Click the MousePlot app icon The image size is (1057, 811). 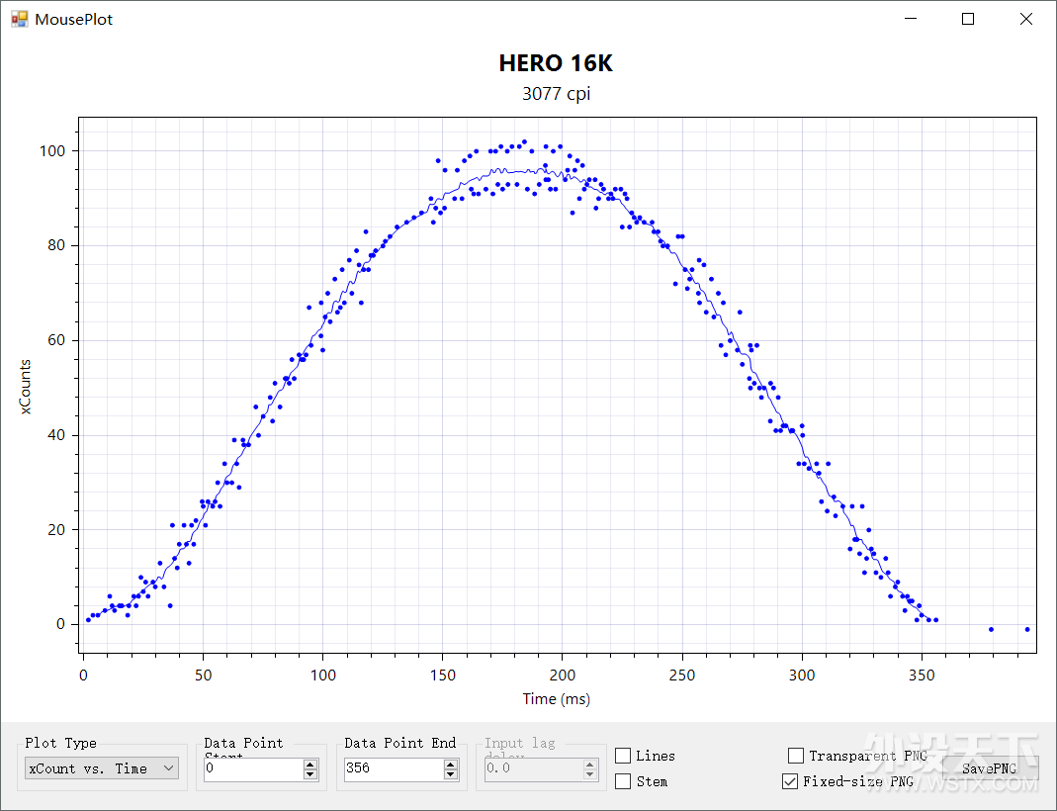click(x=20, y=19)
